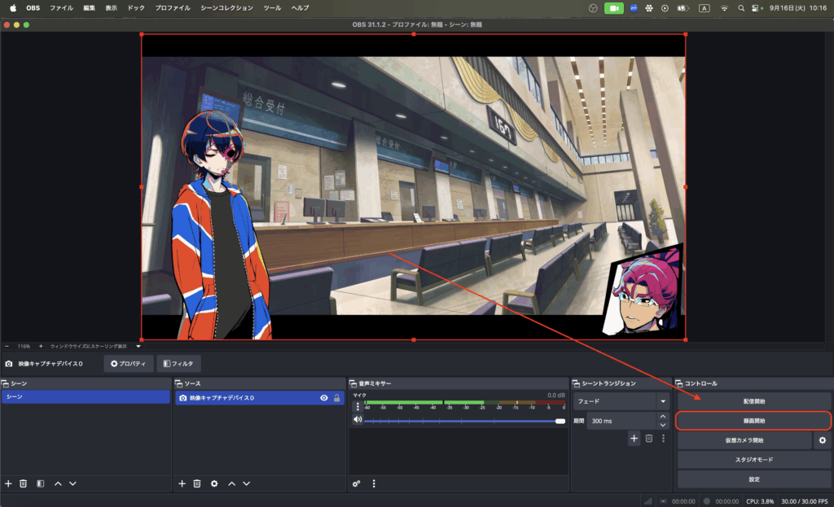Open advanced audio properties gears icon
Viewport: 834px width, 507px height.
point(356,483)
